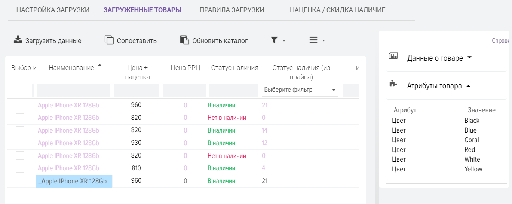The width and height of the screenshot is (512, 204).
Task: Tick the checkbox for the 930 price row
Action: click(20, 143)
